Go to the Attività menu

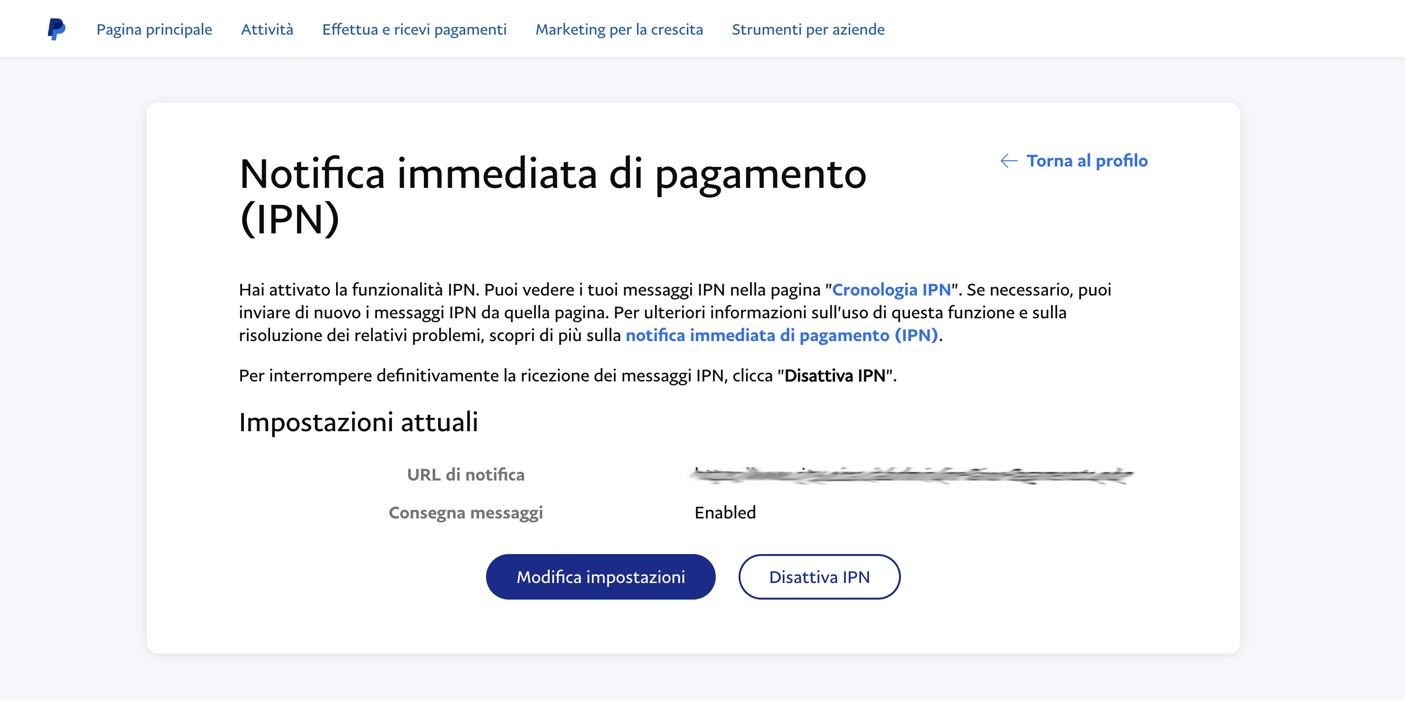click(267, 29)
